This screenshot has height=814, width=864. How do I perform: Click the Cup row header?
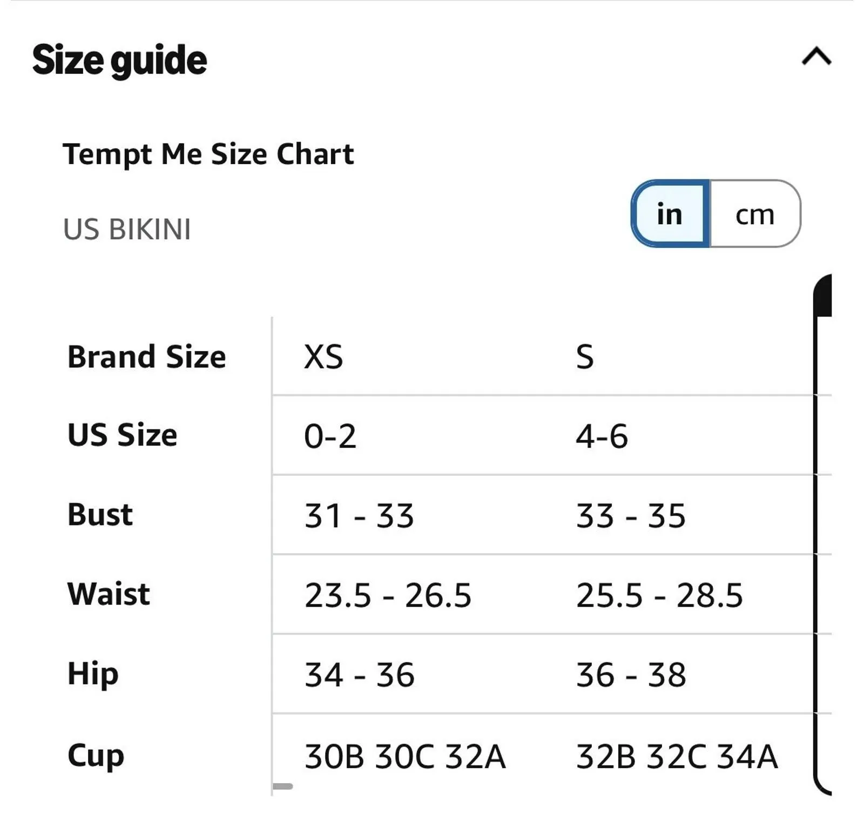[x=96, y=755]
